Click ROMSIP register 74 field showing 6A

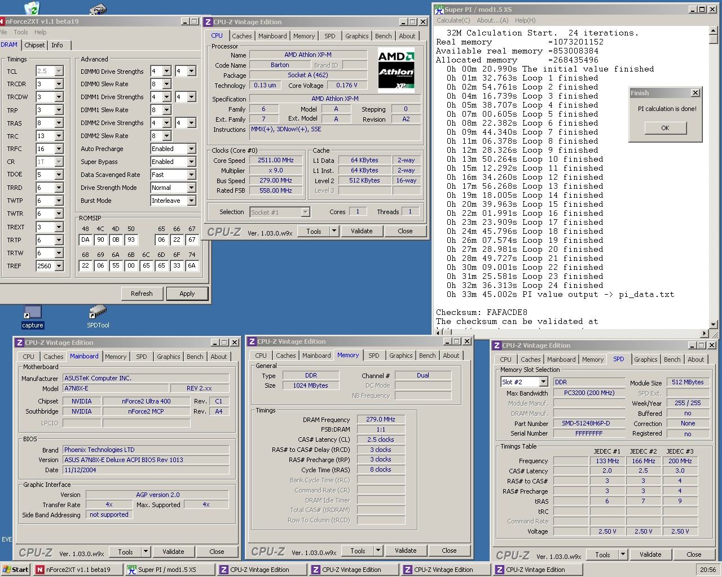point(192,266)
